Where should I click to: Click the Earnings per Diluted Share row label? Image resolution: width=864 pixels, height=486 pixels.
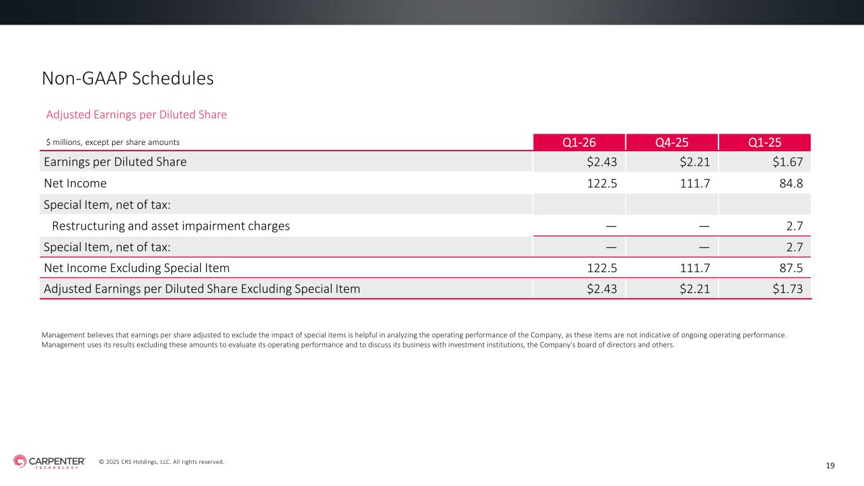(115, 162)
